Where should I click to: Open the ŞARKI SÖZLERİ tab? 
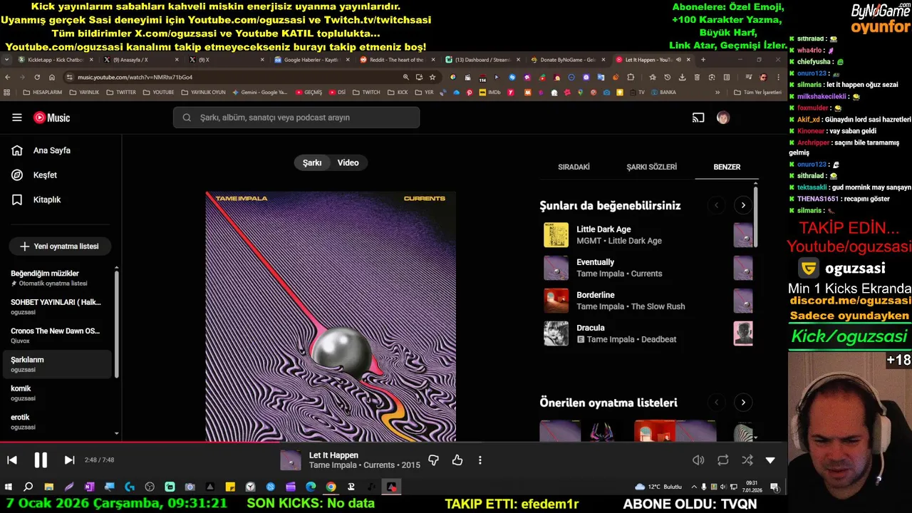[x=651, y=167]
